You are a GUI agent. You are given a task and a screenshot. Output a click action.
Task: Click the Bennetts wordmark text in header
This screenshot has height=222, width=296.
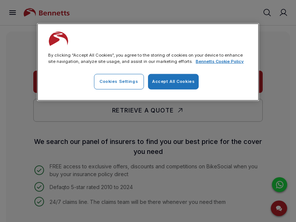tap(54, 13)
